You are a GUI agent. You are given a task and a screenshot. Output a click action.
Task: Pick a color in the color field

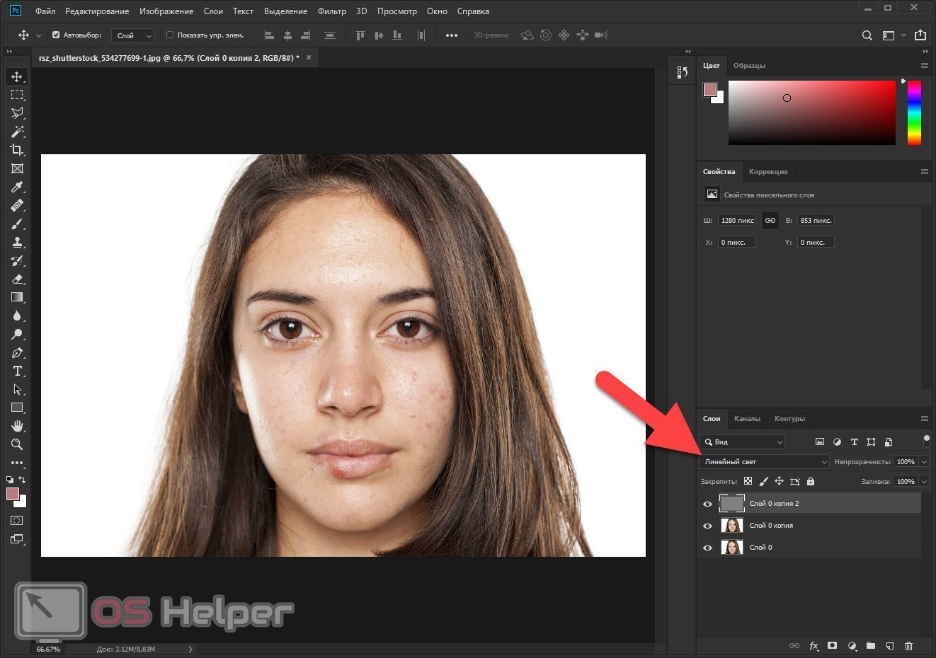pyautogui.click(x=812, y=112)
